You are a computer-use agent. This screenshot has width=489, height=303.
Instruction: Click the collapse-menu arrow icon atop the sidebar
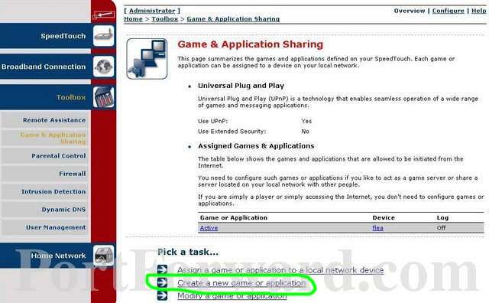point(104,15)
